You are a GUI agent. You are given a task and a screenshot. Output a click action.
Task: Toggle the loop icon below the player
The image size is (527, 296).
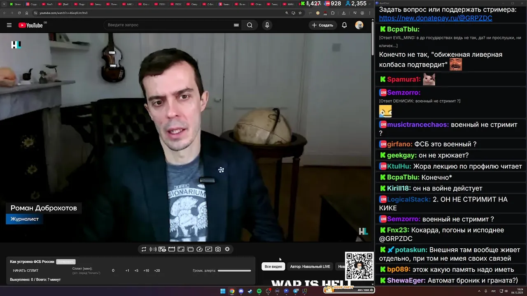144,249
